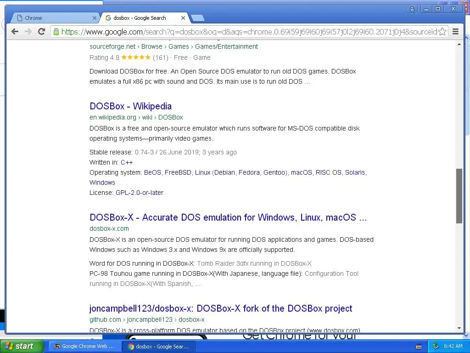Follow the 'Fedora' link
This screenshot has height=353, width=470.
click(249, 173)
